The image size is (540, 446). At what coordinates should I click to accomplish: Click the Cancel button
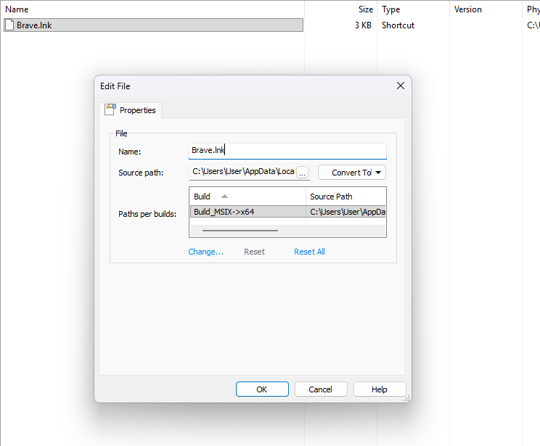click(x=321, y=389)
